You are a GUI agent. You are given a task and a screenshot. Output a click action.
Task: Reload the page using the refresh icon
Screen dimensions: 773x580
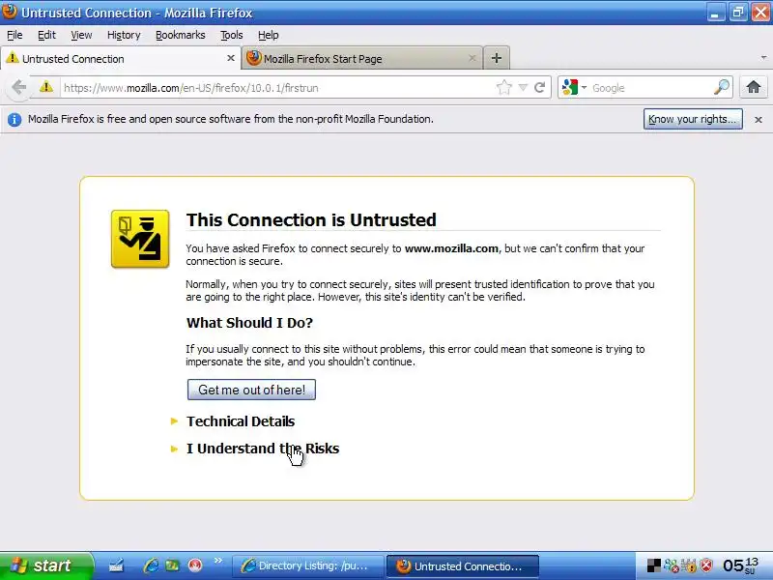540,88
